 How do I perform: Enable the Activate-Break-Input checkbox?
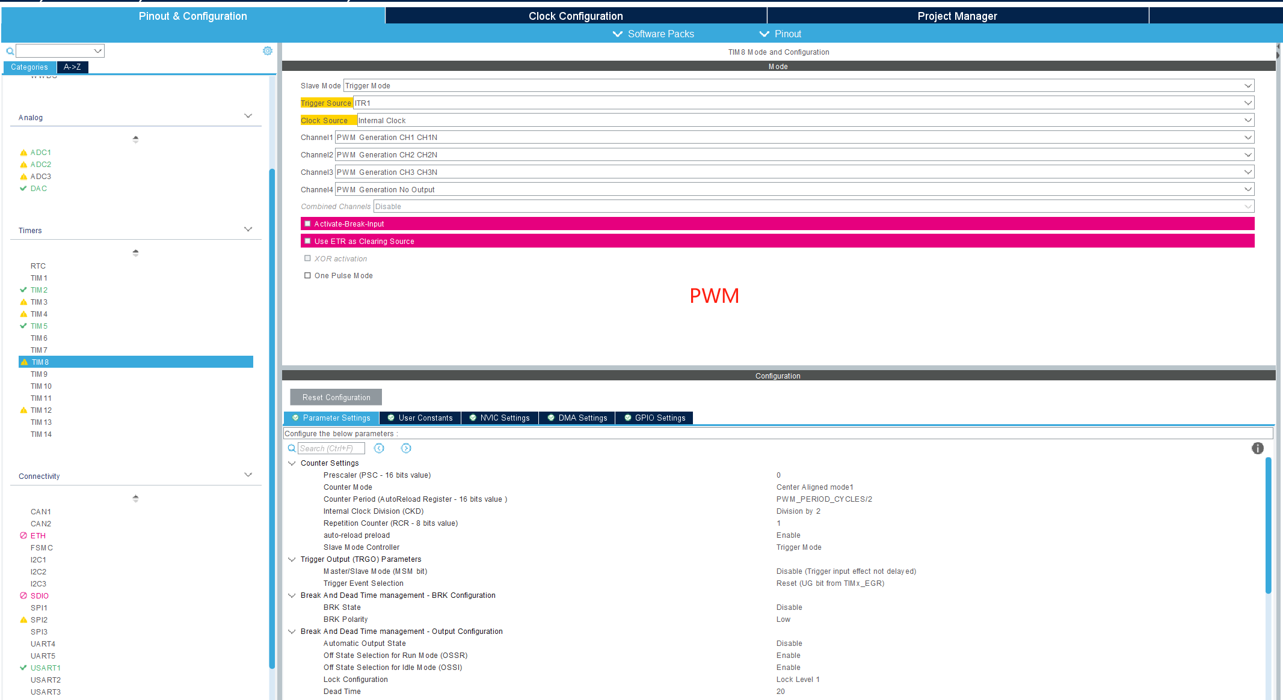(x=307, y=224)
